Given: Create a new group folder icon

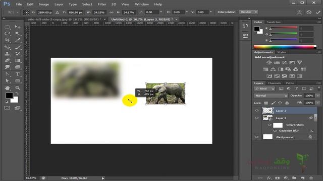Looking at the screenshot, I should (x=294, y=178).
